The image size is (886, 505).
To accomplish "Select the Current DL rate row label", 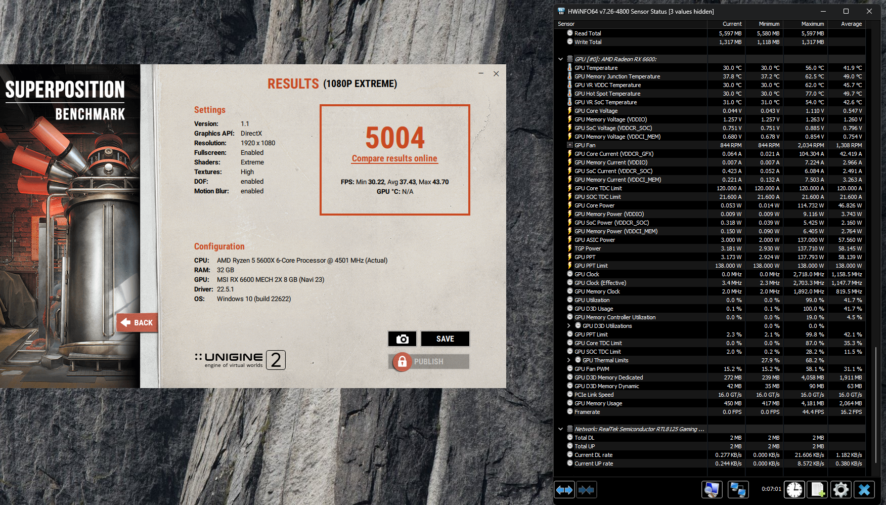I will pos(593,455).
